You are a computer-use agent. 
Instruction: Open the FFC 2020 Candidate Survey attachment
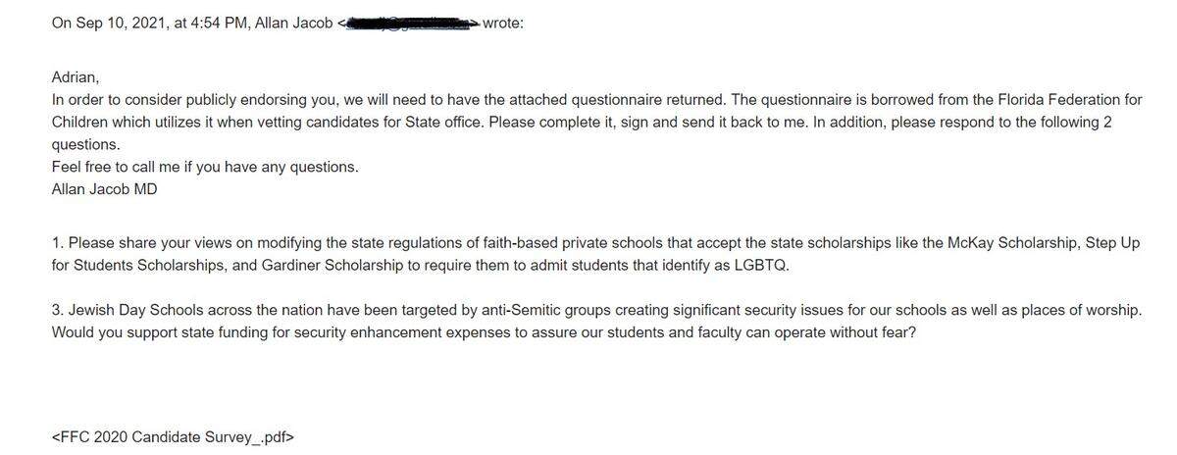(173, 436)
